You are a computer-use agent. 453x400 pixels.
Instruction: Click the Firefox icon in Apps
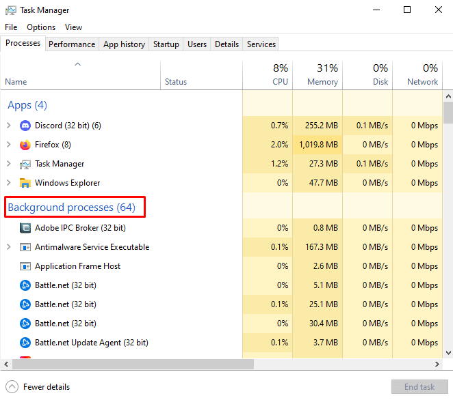[25, 145]
